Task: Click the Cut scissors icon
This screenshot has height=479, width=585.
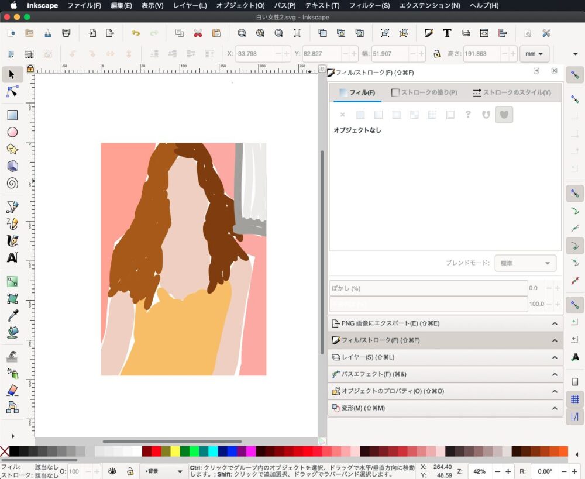Action: pyautogui.click(x=198, y=33)
